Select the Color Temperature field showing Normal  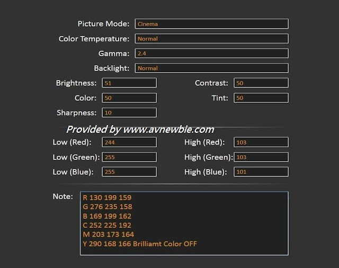(x=212, y=39)
